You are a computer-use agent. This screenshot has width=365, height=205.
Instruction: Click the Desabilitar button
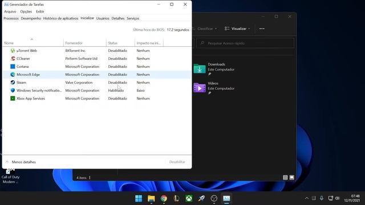click(177, 162)
